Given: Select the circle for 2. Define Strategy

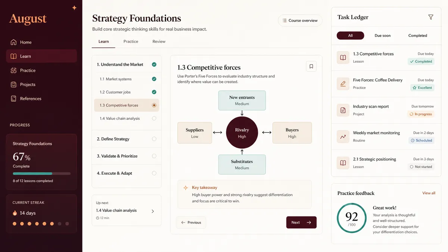Looking at the screenshot, I should click(154, 139).
